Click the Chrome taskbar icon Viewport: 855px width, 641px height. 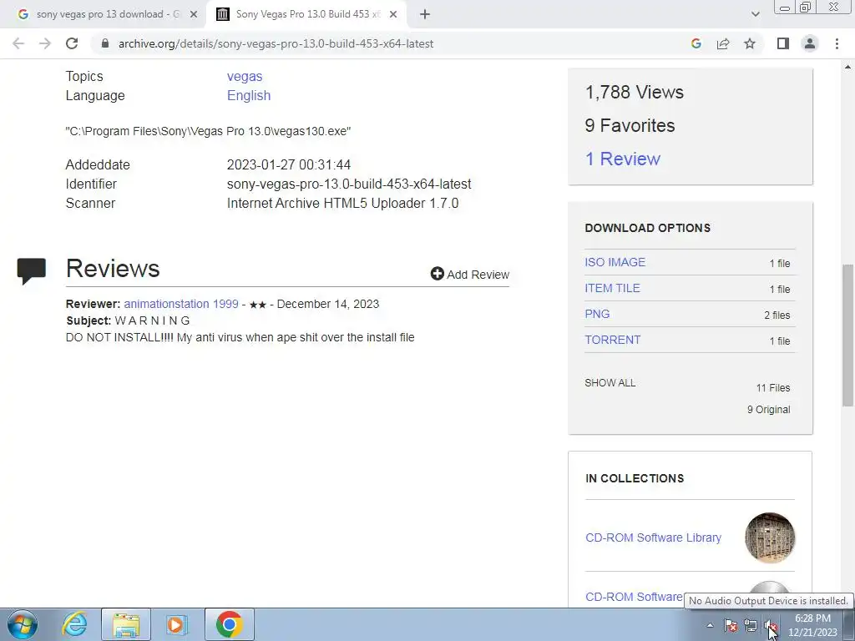coord(229,624)
